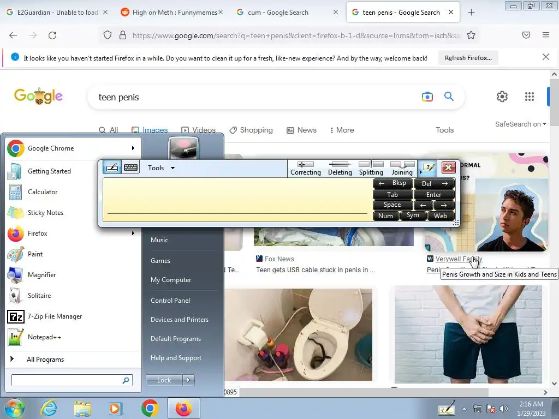Expand more gesture demos with the arrow
This screenshot has height=419, width=559.
click(x=421, y=172)
